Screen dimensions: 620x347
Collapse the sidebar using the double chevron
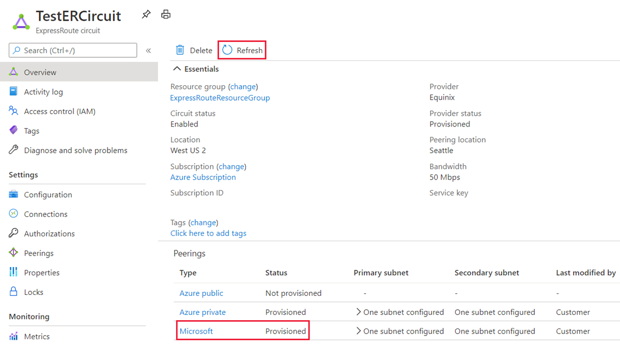148,51
